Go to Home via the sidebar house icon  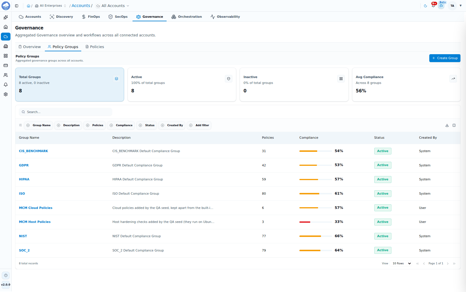(x=6, y=27)
